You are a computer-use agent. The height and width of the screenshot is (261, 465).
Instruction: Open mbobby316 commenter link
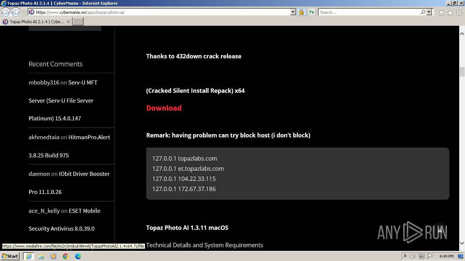tap(44, 82)
